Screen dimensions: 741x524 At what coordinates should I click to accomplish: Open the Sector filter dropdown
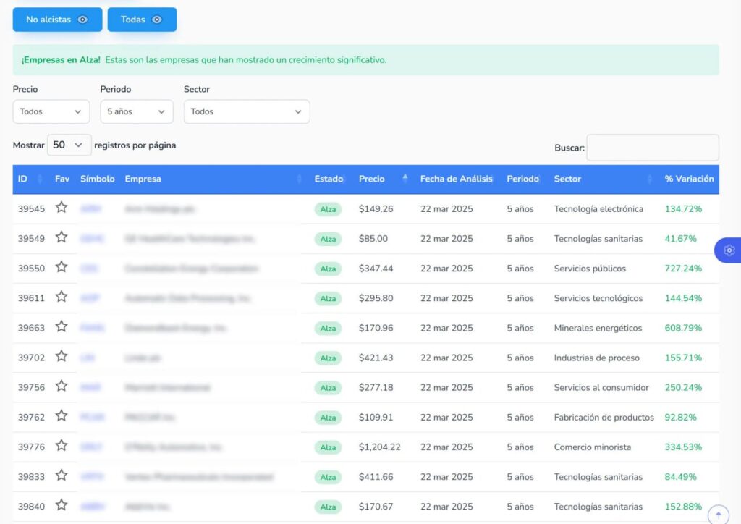click(246, 111)
